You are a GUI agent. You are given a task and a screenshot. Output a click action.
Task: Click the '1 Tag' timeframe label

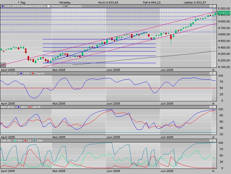tap(22, 3)
